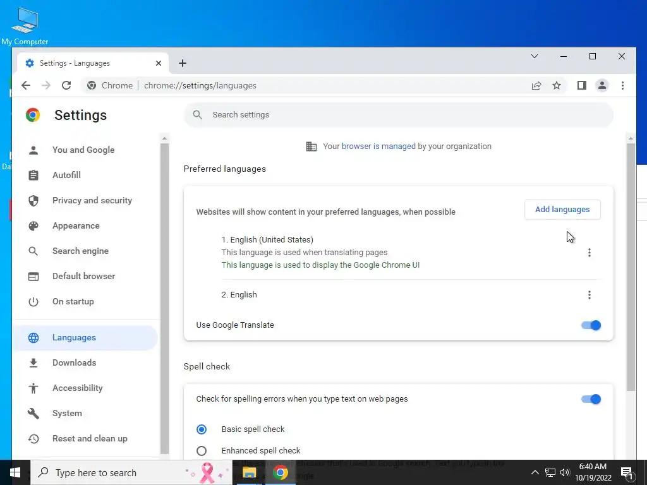Click the Default browser window icon

pos(33,277)
